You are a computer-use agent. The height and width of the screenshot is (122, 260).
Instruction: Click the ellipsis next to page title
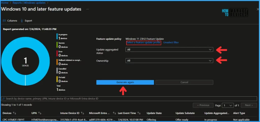(87, 9)
